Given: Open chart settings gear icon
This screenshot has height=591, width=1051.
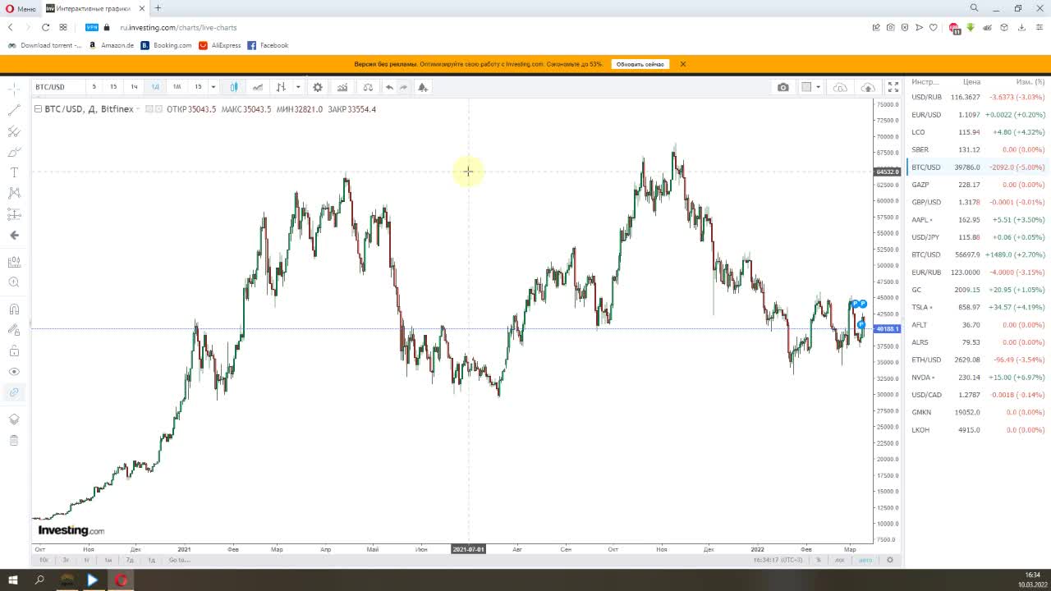Looking at the screenshot, I should (x=318, y=87).
